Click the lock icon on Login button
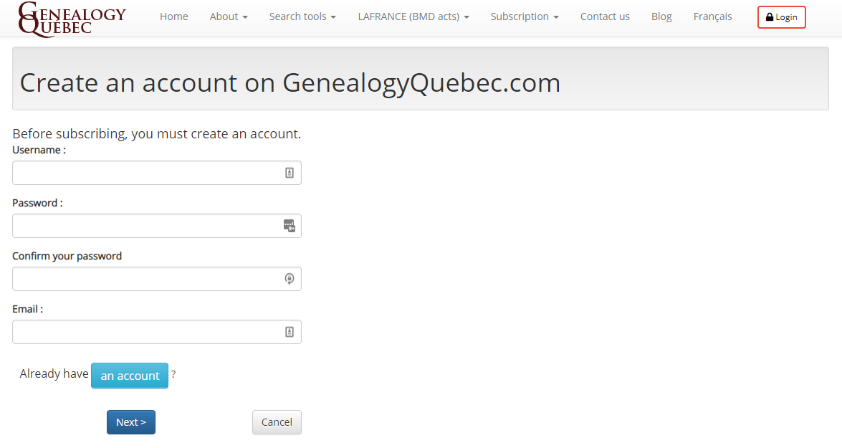 pyautogui.click(x=770, y=17)
